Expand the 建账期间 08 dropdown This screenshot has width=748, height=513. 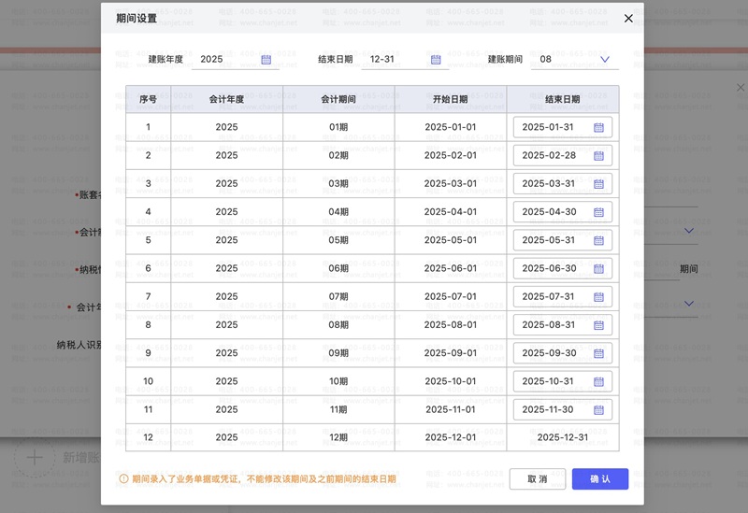click(x=604, y=60)
